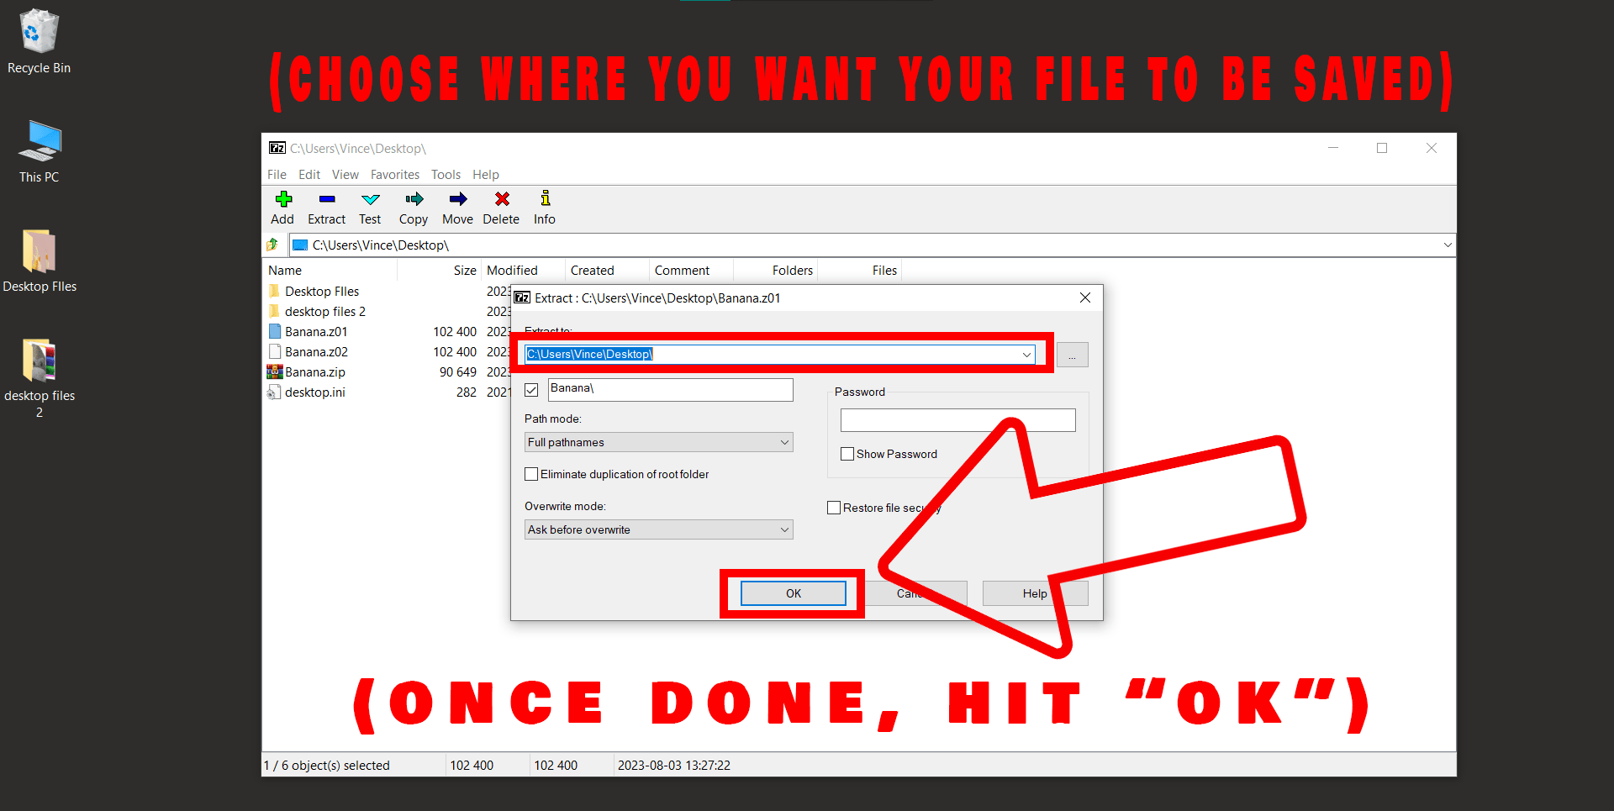Click the Delete toolbar icon
The width and height of the screenshot is (1614, 811).
coord(500,207)
